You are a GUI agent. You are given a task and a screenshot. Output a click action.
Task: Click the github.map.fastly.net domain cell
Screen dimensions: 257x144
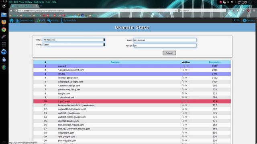coord(69,90)
